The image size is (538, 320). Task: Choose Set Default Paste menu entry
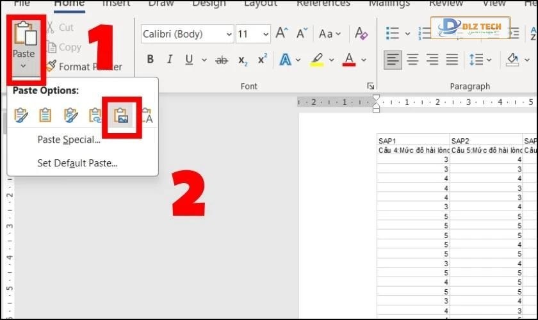point(77,163)
